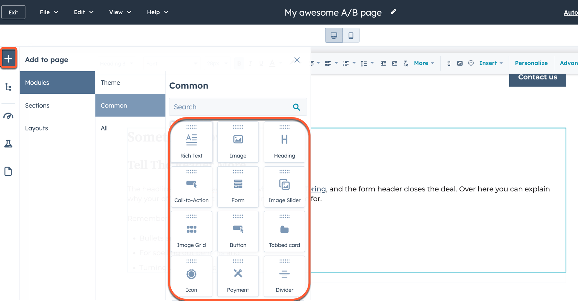Switch to desktop preview view

point(334,35)
